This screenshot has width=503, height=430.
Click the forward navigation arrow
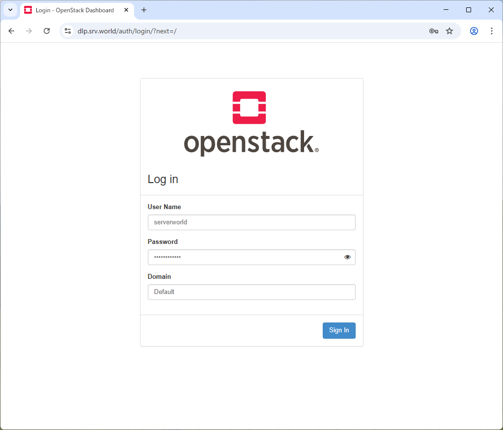click(x=29, y=31)
